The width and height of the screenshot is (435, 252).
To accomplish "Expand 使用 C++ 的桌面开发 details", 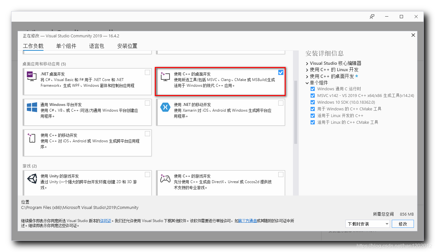I will click(x=307, y=77).
